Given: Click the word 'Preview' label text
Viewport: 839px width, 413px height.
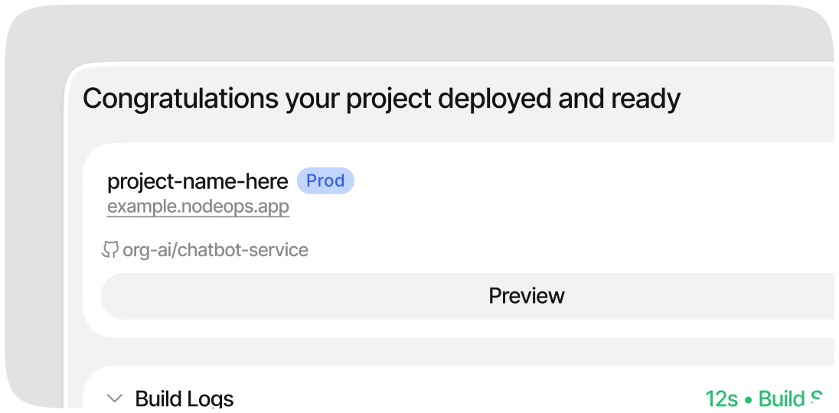Looking at the screenshot, I should coord(527,296).
